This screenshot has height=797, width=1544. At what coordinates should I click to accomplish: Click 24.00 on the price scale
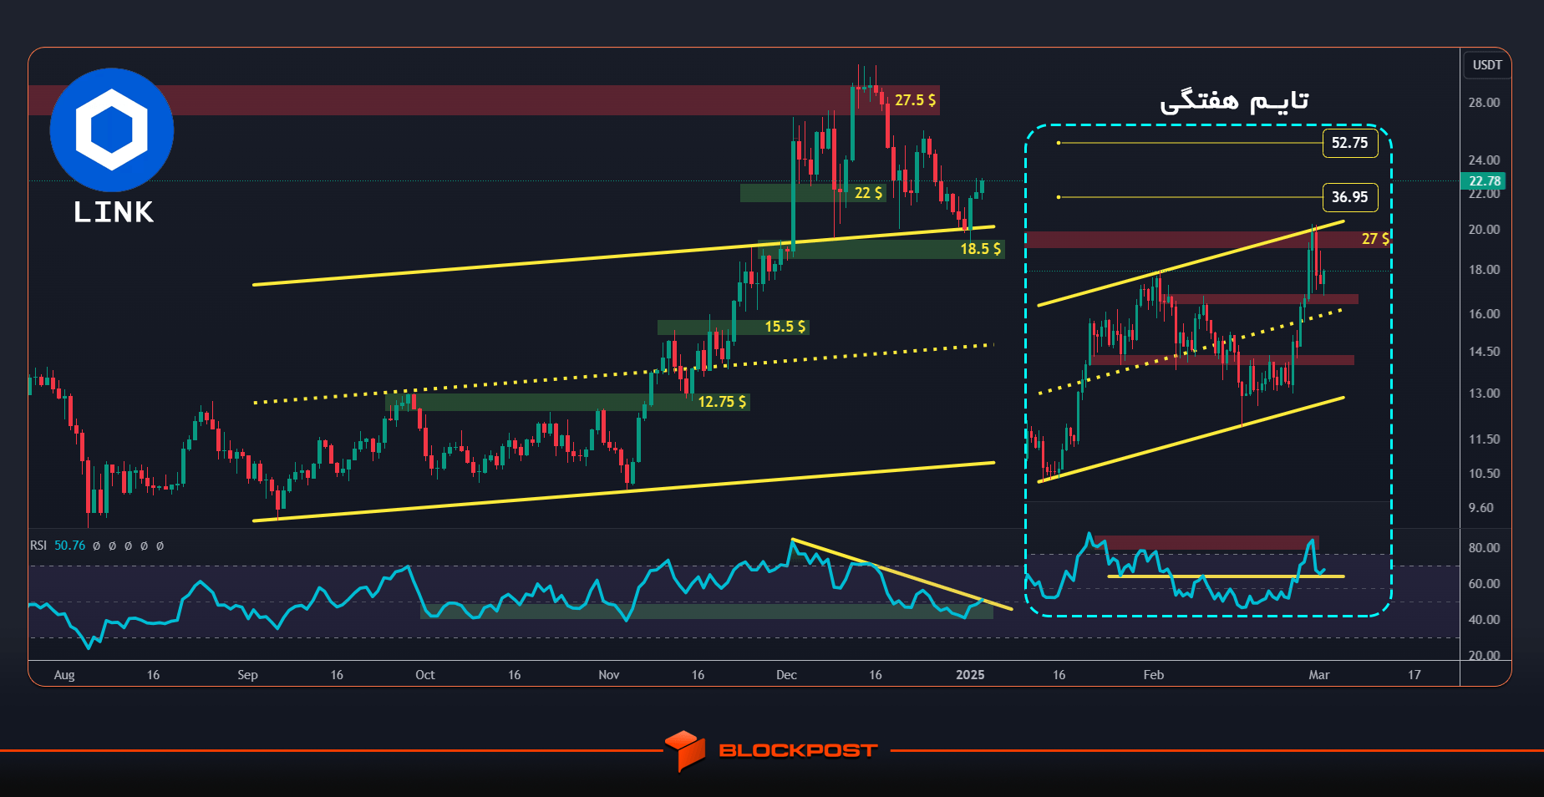(1485, 160)
